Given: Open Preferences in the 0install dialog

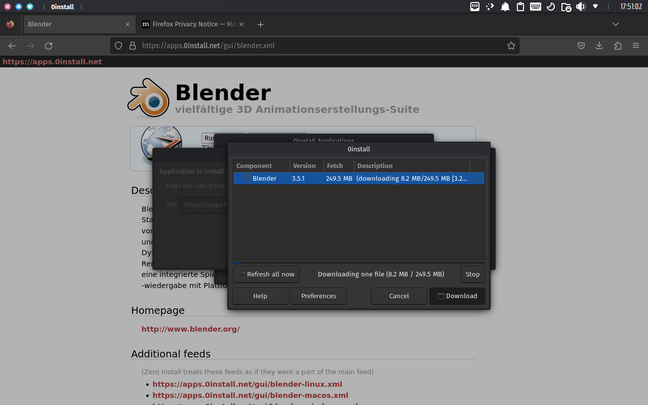Looking at the screenshot, I should (318, 296).
